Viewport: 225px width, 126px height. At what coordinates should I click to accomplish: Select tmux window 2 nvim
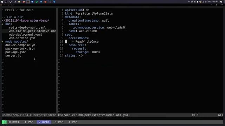(x=44, y=122)
